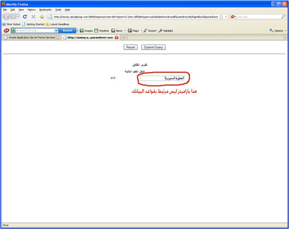
Task: Switch to Oracle Application Server Forms Services tab
Action: tap(30, 38)
